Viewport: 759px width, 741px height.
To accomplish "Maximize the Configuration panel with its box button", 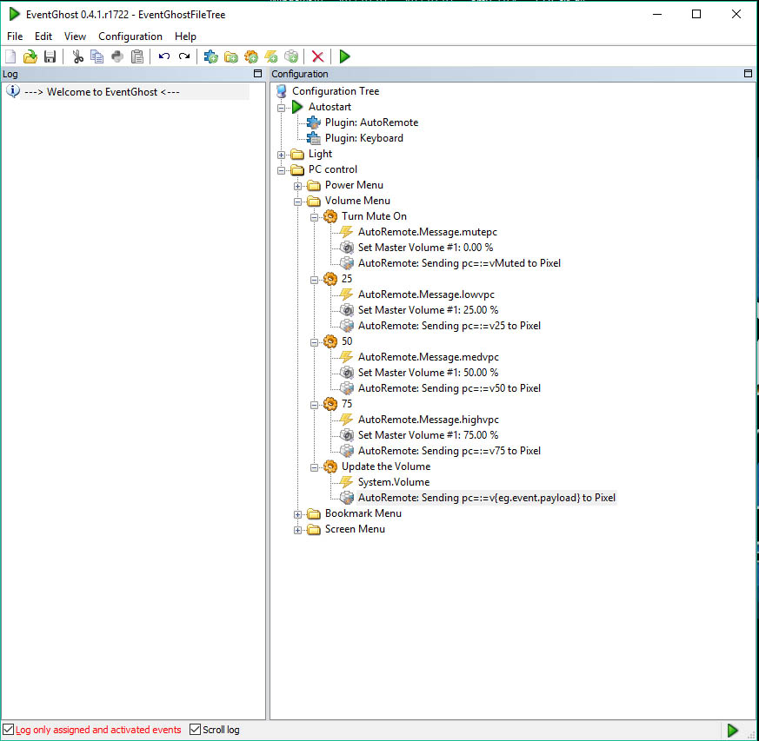I will click(748, 74).
